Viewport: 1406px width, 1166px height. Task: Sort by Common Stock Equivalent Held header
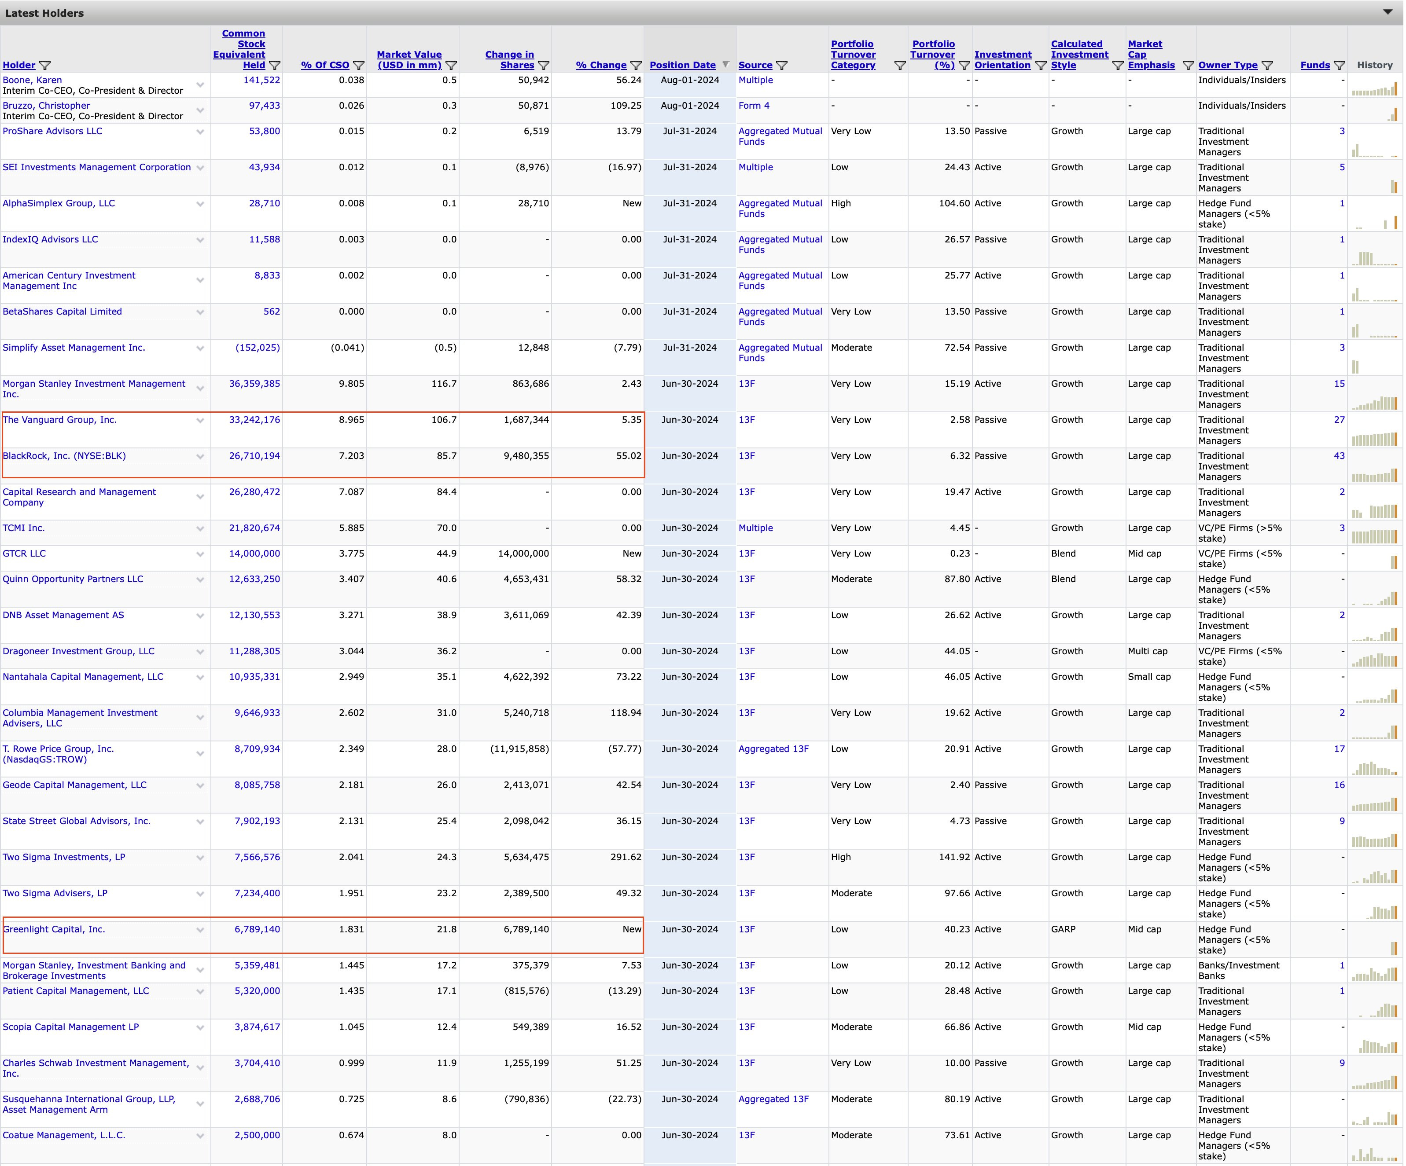(x=240, y=49)
